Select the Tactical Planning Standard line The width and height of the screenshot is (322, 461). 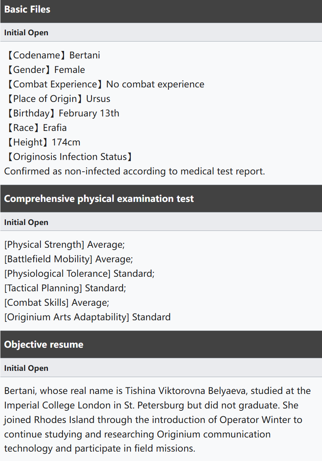[65, 288]
